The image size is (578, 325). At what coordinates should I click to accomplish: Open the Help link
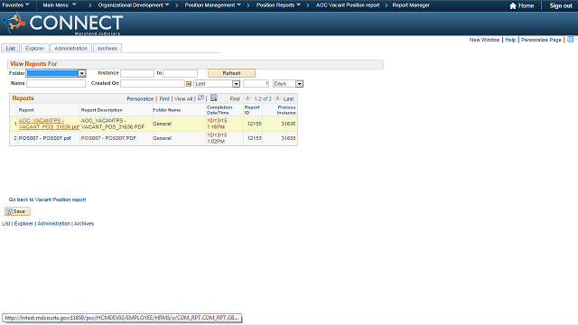(510, 40)
